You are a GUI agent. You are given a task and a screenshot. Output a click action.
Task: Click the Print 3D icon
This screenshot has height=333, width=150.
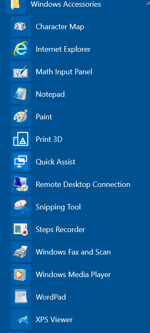point(21,139)
